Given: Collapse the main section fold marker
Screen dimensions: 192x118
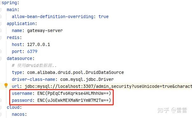Looking at the screenshot, I should tap(1, 10).
